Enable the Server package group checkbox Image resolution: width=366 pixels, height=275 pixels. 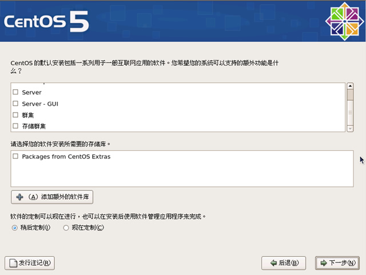15,92
